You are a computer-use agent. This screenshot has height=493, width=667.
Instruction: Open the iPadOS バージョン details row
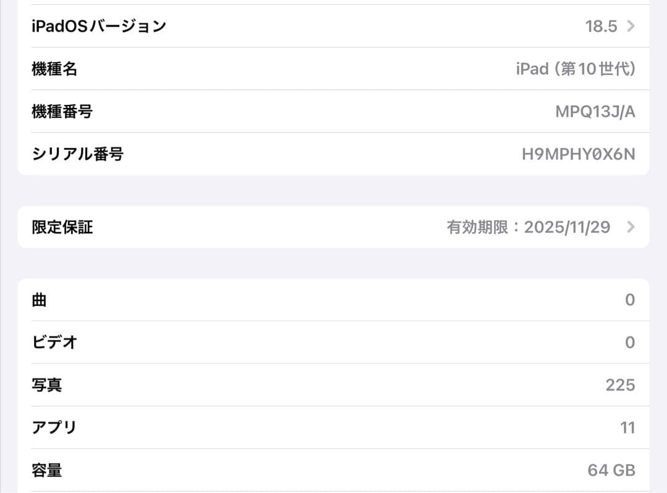pyautogui.click(x=333, y=26)
